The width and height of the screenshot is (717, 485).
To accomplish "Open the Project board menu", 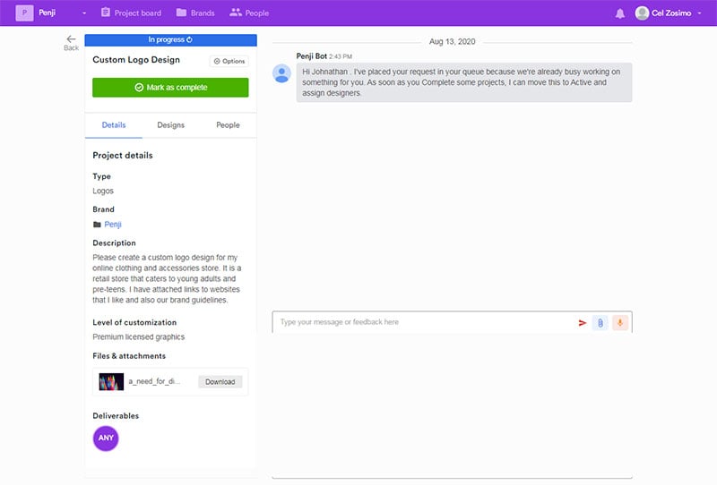I will (131, 13).
